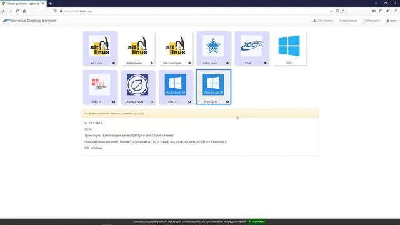Toggle the browser sidebar icon
This screenshot has height=225, width=400.
pos(381,11)
